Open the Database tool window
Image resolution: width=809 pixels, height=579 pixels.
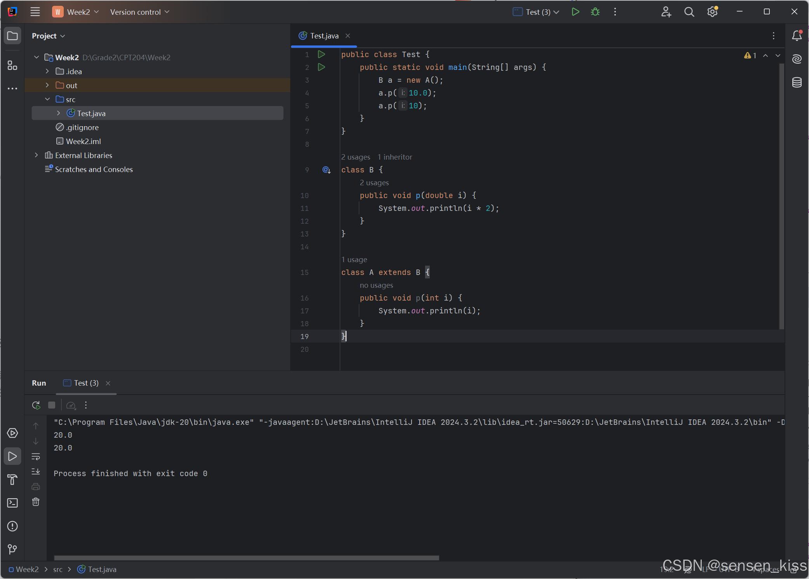click(x=797, y=82)
